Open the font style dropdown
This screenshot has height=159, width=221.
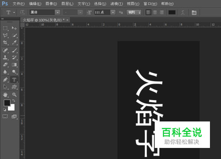click(x=80, y=12)
